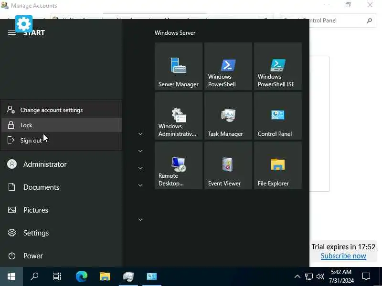
Task: Click the Administrator account entry
Action: (x=61, y=164)
